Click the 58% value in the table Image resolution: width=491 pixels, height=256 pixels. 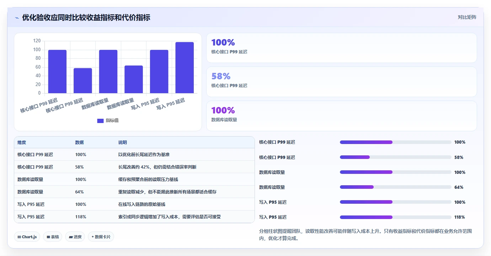click(x=80, y=167)
